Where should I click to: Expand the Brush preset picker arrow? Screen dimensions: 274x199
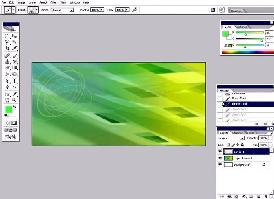[x=37, y=9]
